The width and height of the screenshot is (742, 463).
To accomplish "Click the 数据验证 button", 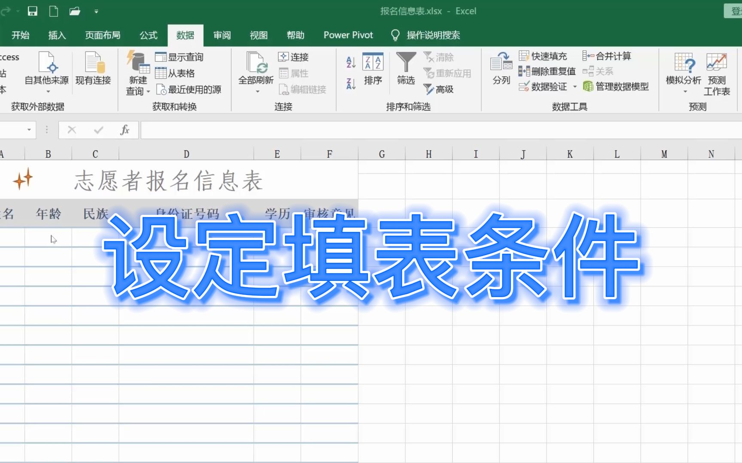I will (x=543, y=87).
